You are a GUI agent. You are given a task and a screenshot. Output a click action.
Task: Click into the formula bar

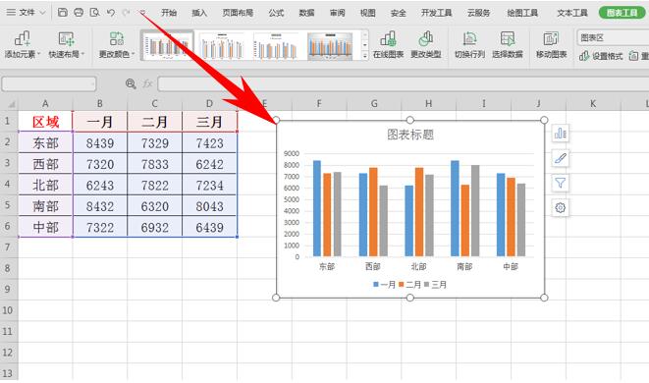coord(403,84)
